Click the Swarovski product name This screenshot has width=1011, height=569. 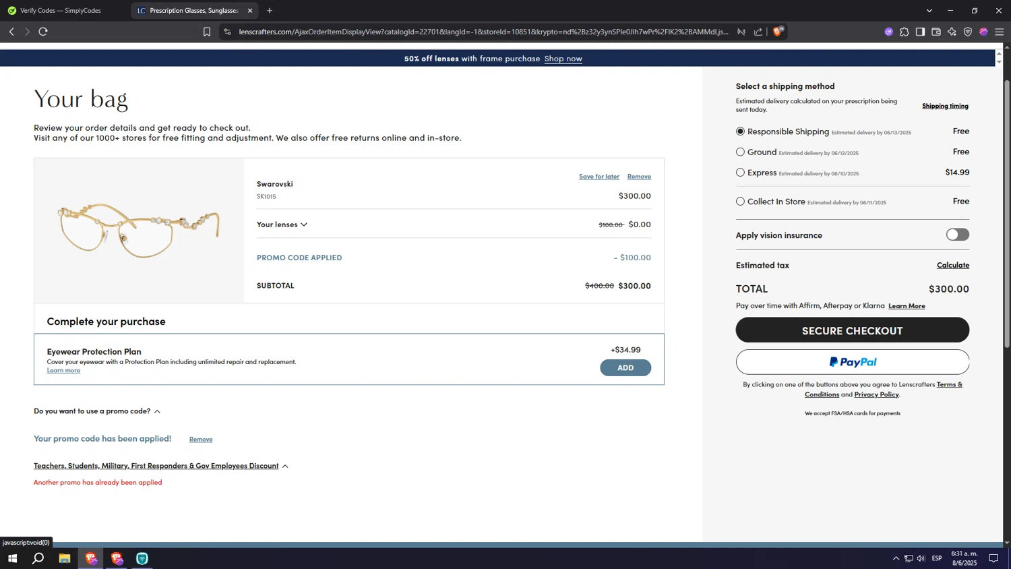coord(274,184)
